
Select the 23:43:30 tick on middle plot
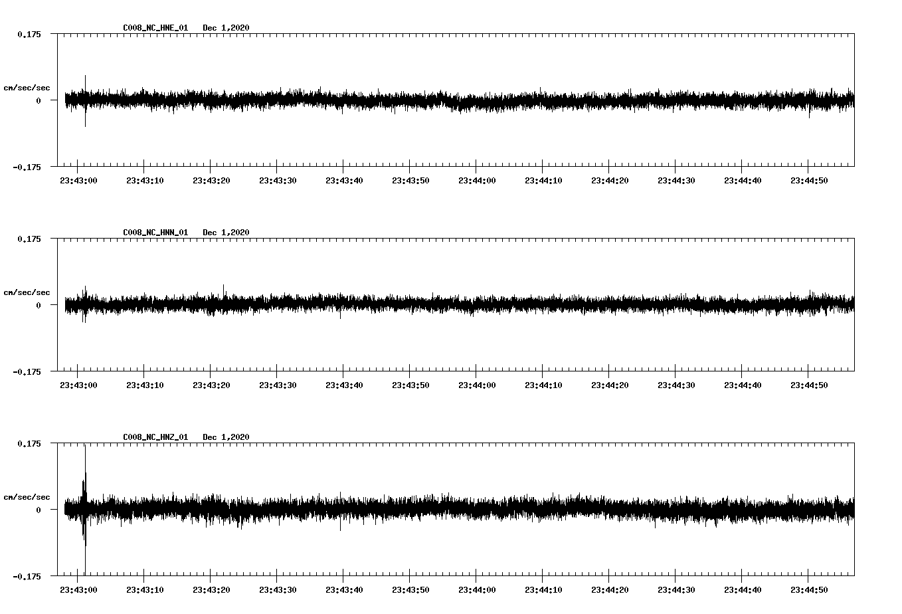coord(278,383)
